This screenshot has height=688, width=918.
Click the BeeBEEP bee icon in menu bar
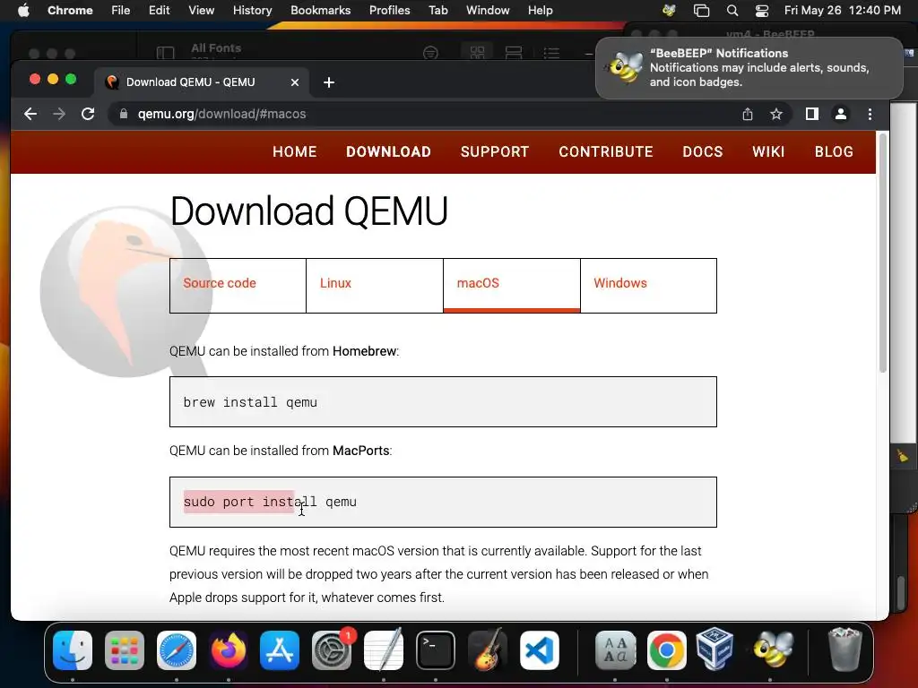[669, 11]
